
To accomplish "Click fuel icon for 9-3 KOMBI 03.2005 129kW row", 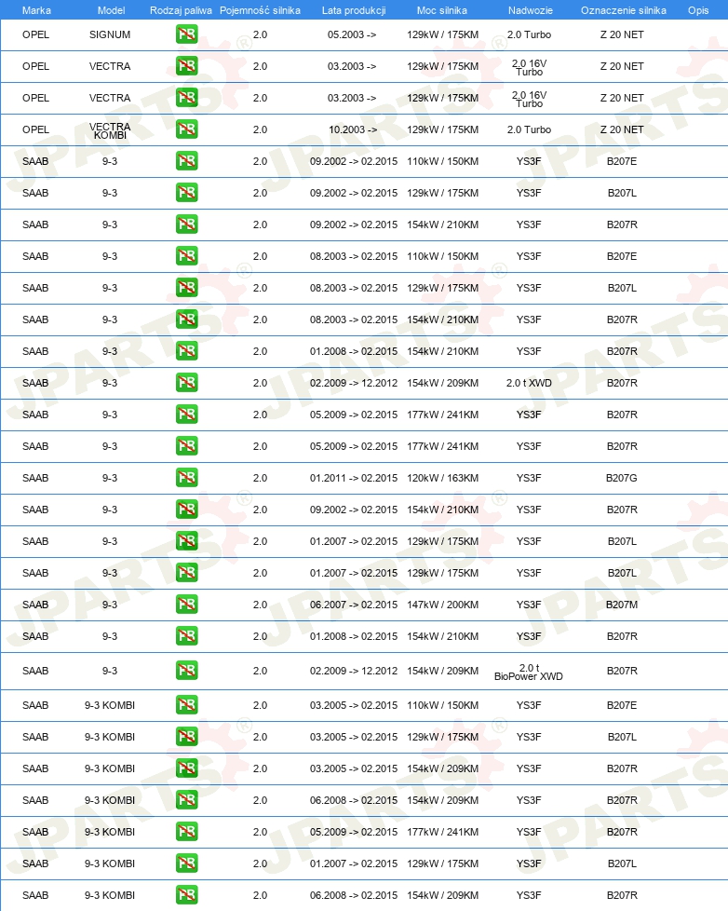I will [x=186, y=737].
